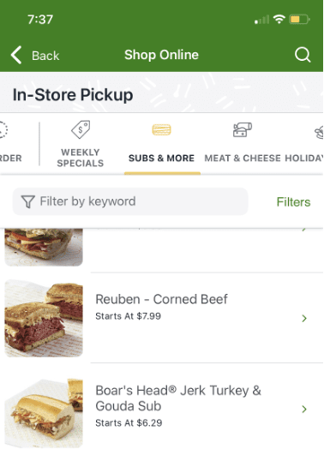This screenshot has height=449, width=324.
Task: Expand the partially hidden top sub chevron
Action: tap(304, 230)
